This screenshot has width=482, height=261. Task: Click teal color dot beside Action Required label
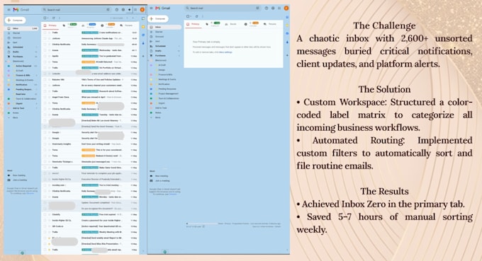[9, 66]
